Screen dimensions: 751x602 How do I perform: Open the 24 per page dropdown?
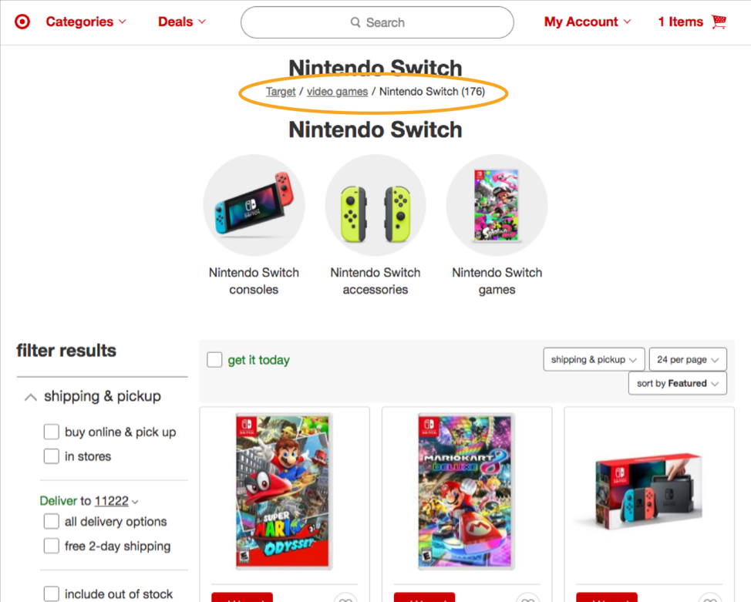pos(688,359)
